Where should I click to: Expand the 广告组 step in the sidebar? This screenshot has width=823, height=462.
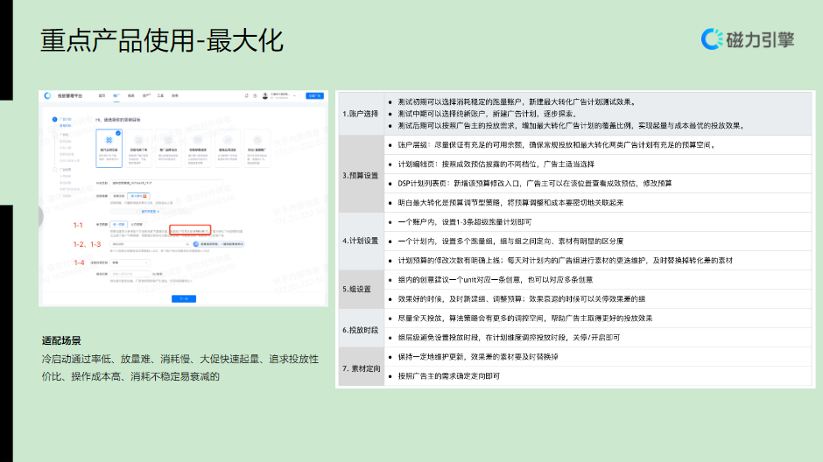[x=61, y=135]
